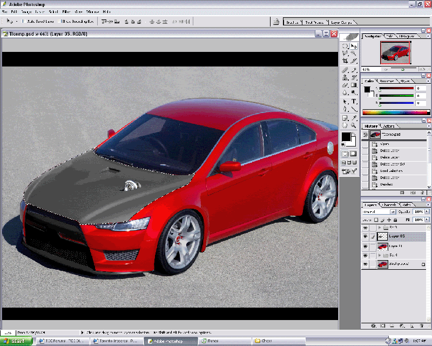432x346 pixels.
Task: Open the Filter menu
Action: (x=66, y=12)
